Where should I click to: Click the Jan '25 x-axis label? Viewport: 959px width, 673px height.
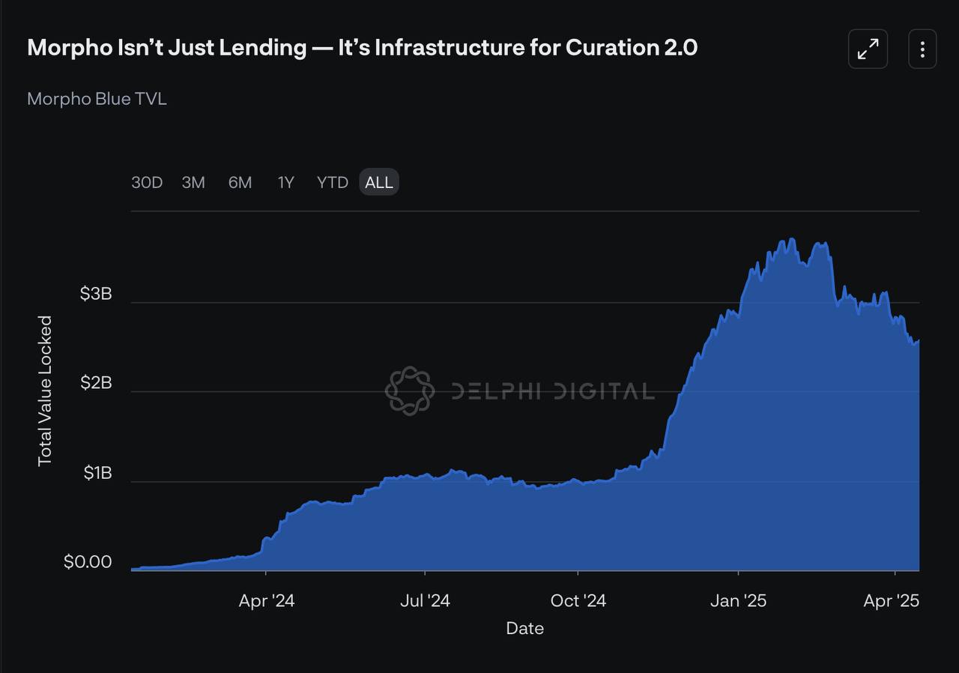click(x=738, y=601)
